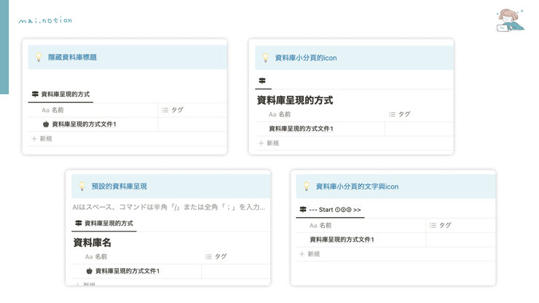
Task: Add new row with 新規 in 隱藏資料庫標題 card
Action: coord(42,138)
